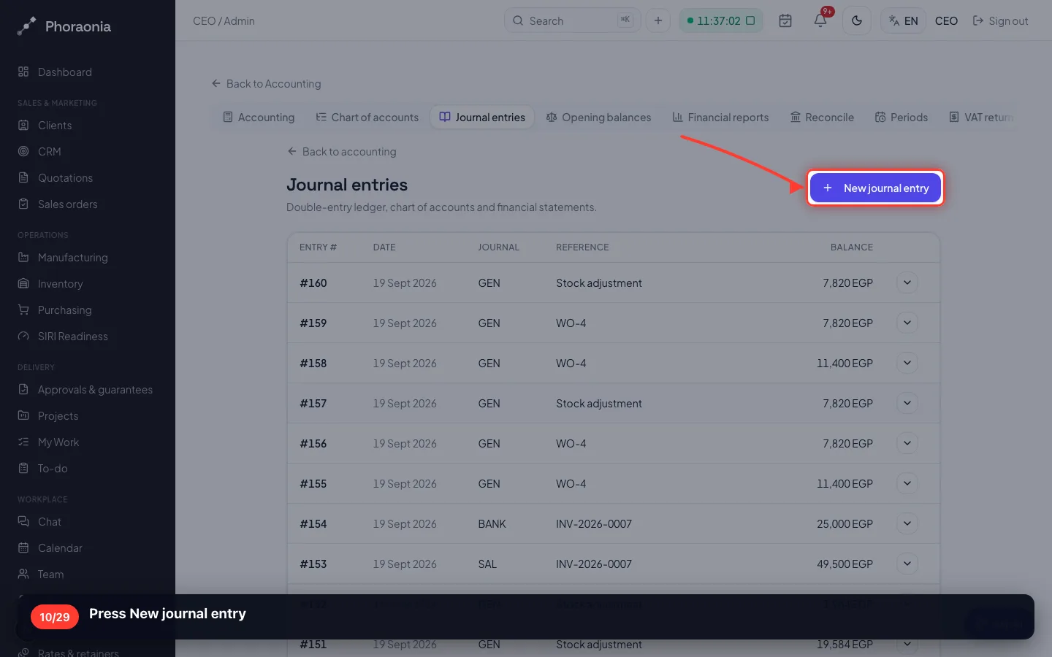
Task: Switch to Opening balances tab
Action: pos(598,117)
